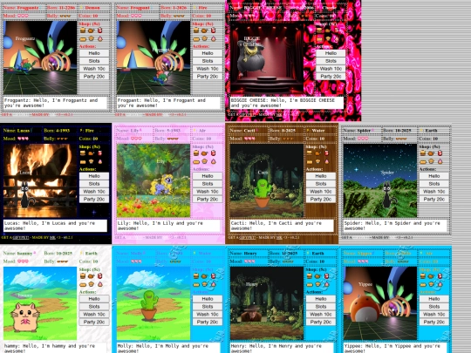
Task: Buy the soda can in Henry's shop
Action: [326, 275]
